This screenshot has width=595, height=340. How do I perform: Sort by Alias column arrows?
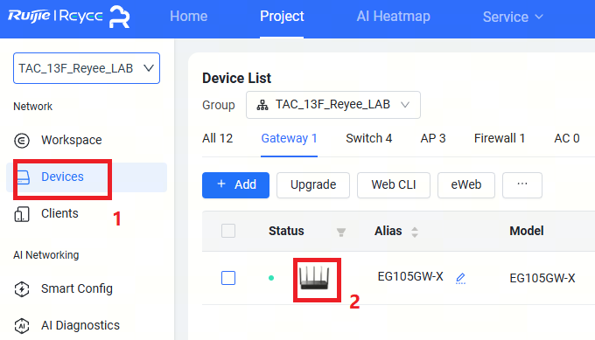tap(415, 232)
